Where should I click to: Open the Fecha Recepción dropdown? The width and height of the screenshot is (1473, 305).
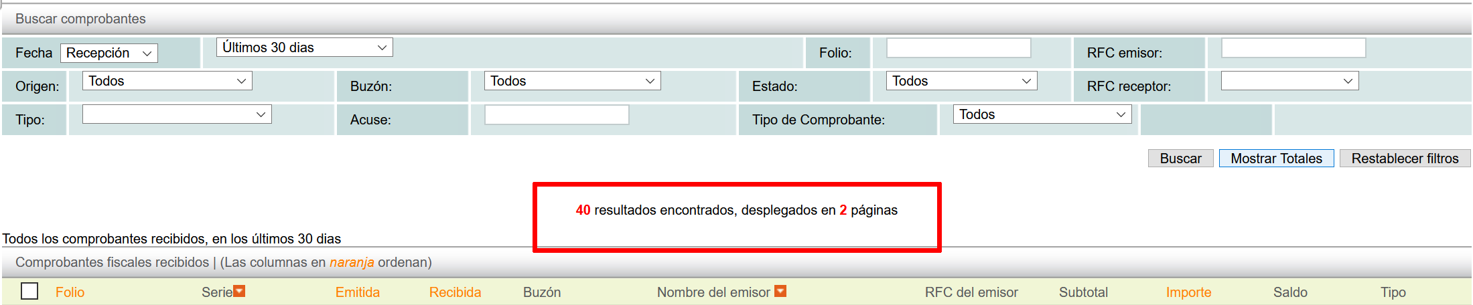point(109,54)
